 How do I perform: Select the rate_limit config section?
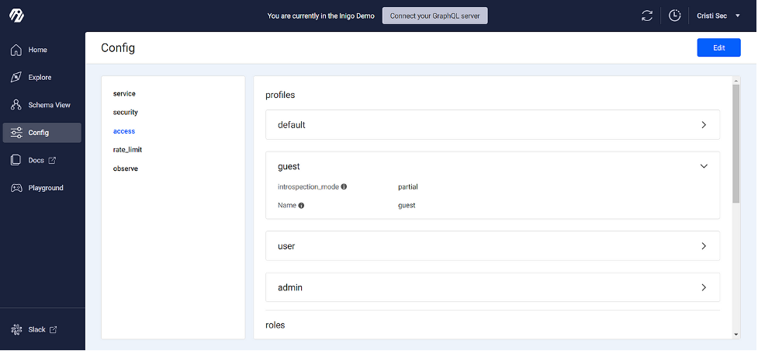pyautogui.click(x=127, y=150)
